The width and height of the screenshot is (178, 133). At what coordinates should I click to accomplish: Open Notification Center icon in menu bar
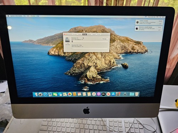click(x=163, y=17)
